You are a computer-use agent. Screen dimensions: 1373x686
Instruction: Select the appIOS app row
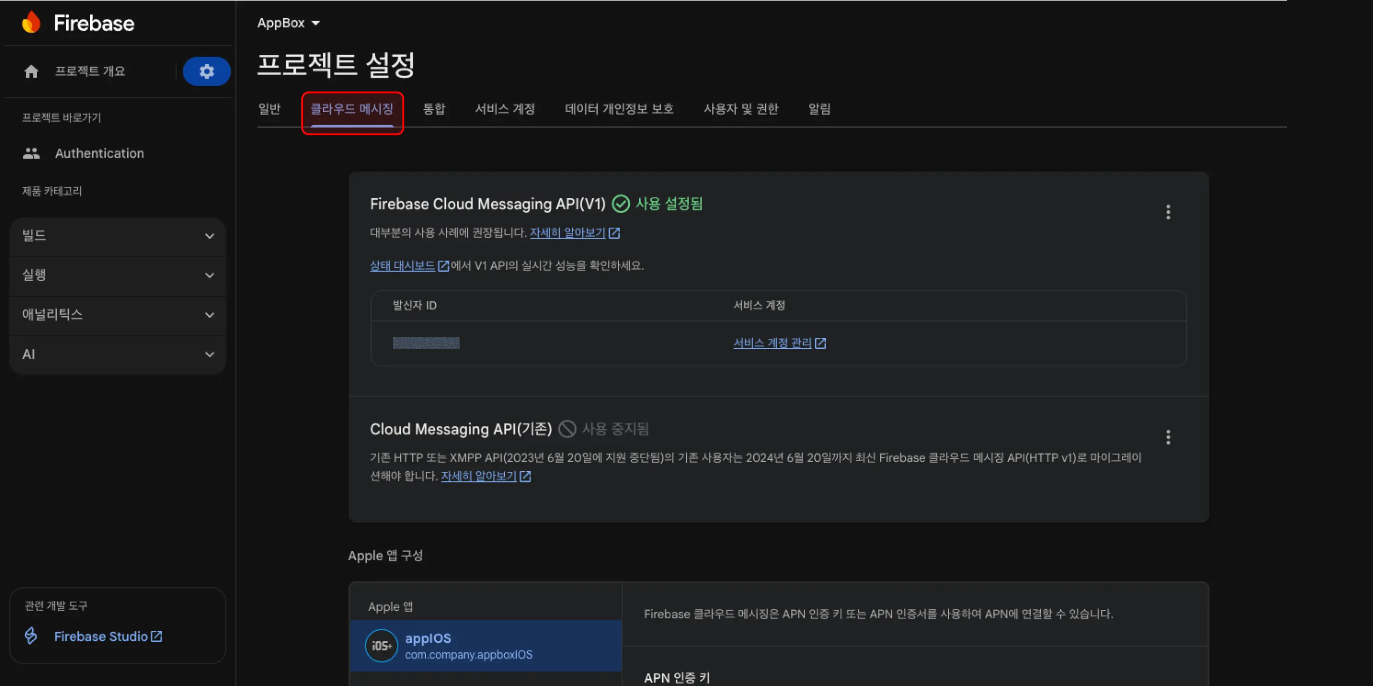coord(486,646)
